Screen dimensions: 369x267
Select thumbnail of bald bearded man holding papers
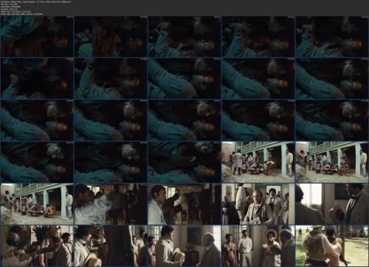click(258, 204)
